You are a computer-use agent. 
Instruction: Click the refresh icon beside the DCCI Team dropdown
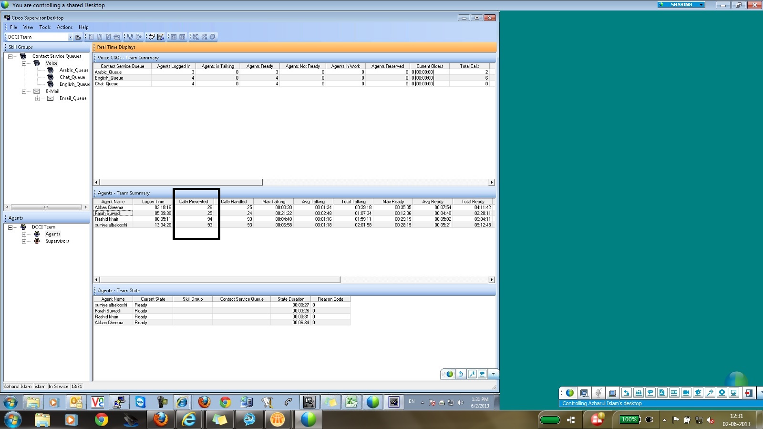[78, 37]
